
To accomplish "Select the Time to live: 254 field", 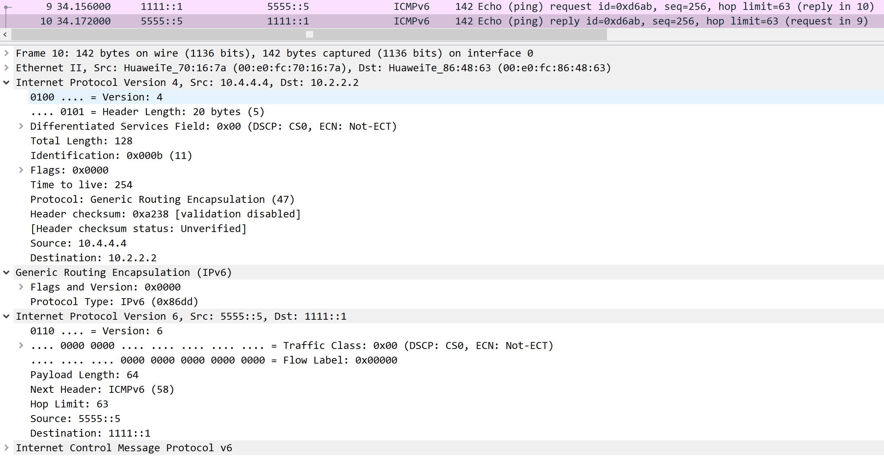I will click(x=81, y=185).
